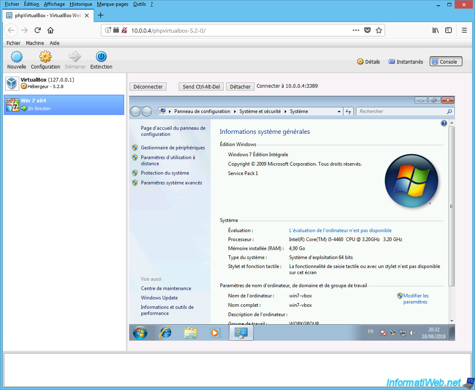This screenshot has width=475, height=390.
Task: Open Windows Update link
Action: pyautogui.click(x=159, y=298)
